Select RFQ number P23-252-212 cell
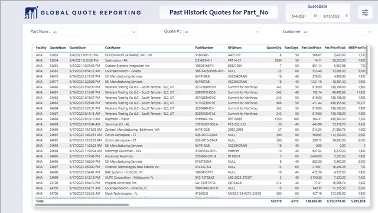Image resolution: width=378 pixels, height=213 pixels. (x=237, y=124)
